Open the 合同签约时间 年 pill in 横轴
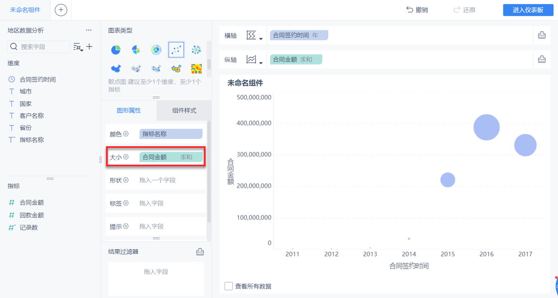 point(299,35)
